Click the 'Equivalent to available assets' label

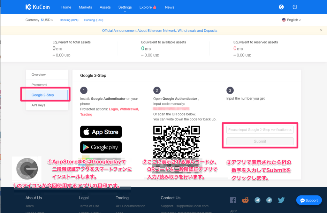[x=163, y=42]
